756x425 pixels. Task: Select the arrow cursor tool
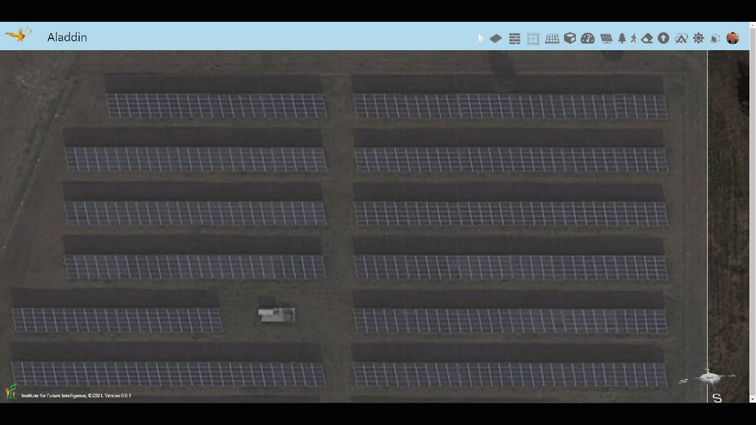click(x=481, y=38)
